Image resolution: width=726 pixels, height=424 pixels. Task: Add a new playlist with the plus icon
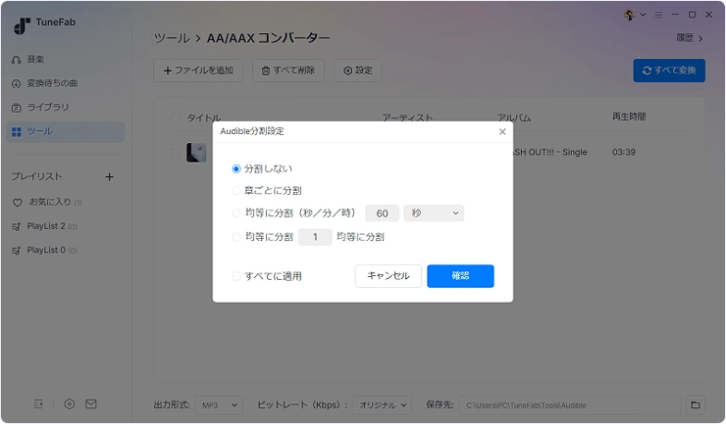click(x=109, y=176)
